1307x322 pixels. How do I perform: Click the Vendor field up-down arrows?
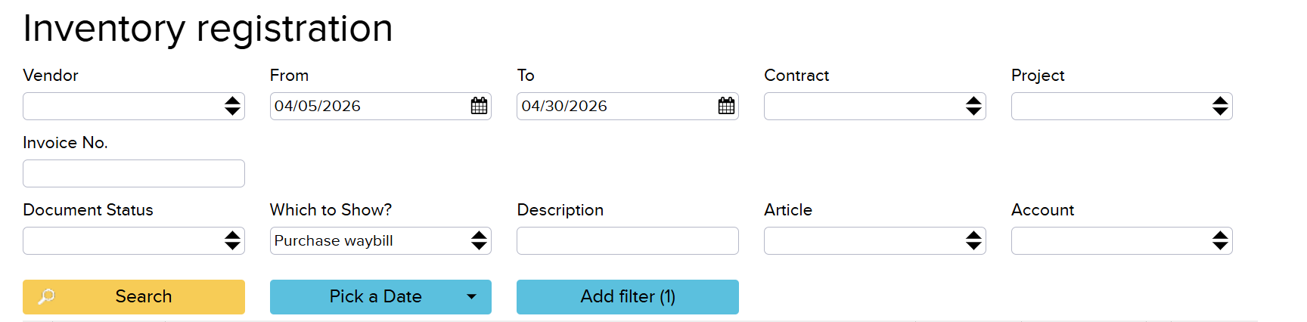pos(232,106)
